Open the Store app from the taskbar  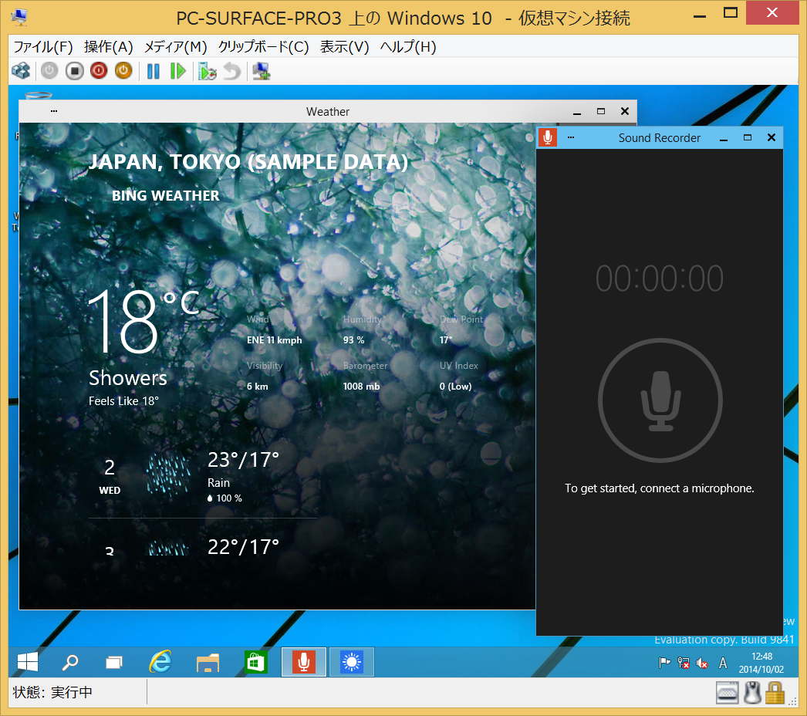(x=256, y=662)
